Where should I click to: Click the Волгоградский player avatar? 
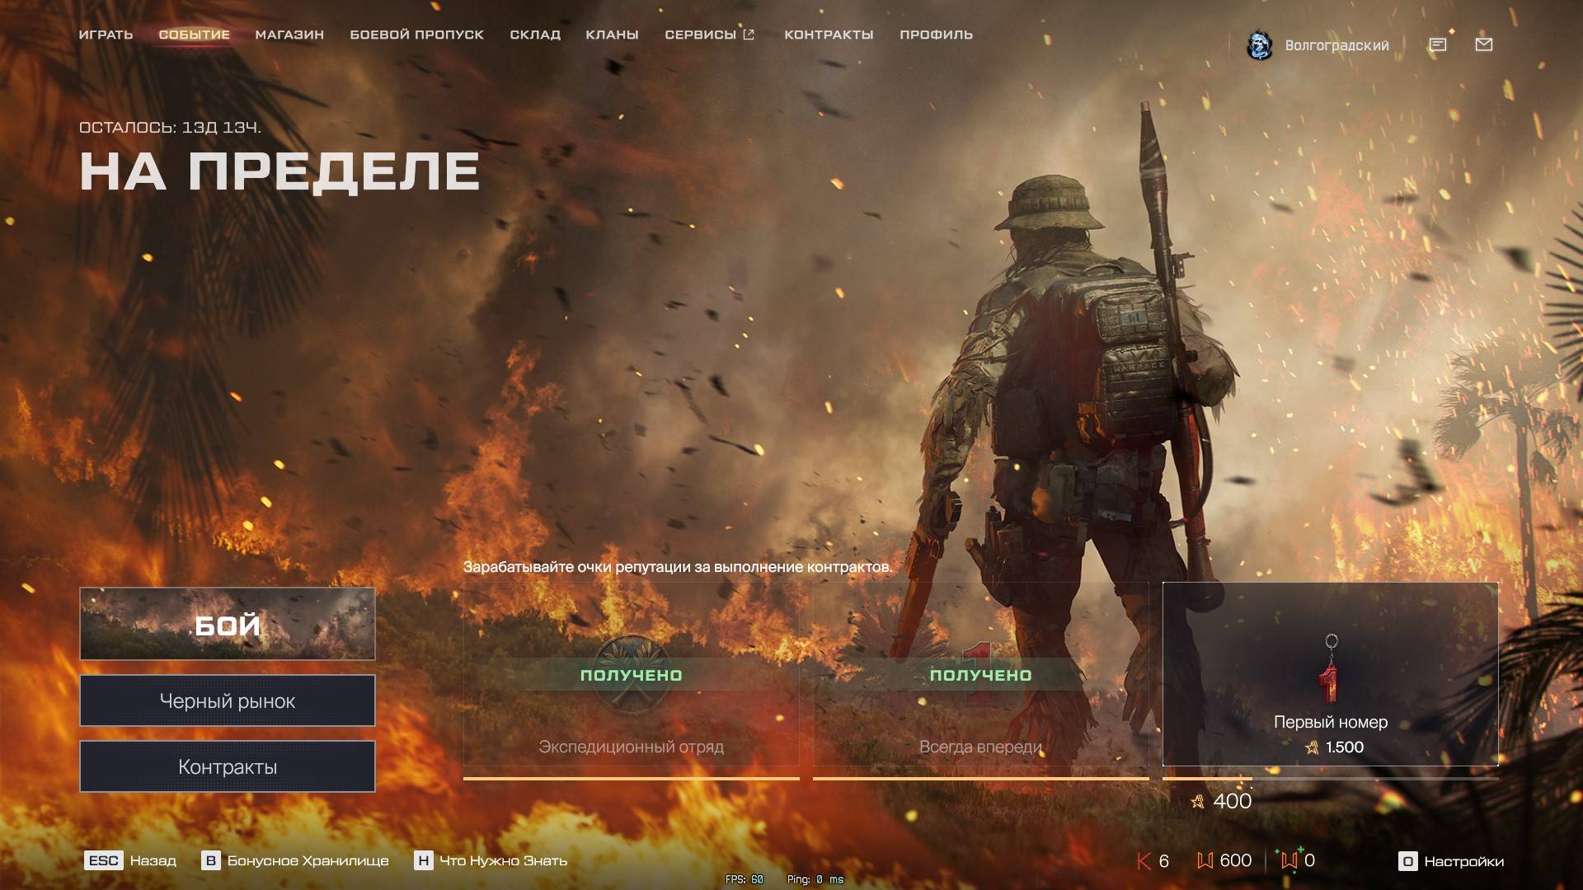[x=1260, y=44]
